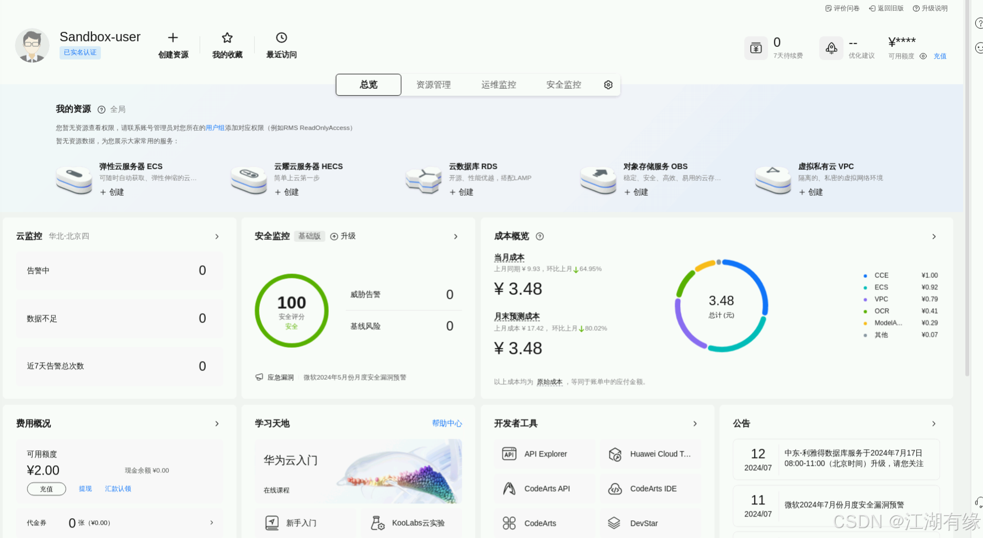Open 最近访问 clock icon
The width and height of the screenshot is (983, 538).
(281, 37)
